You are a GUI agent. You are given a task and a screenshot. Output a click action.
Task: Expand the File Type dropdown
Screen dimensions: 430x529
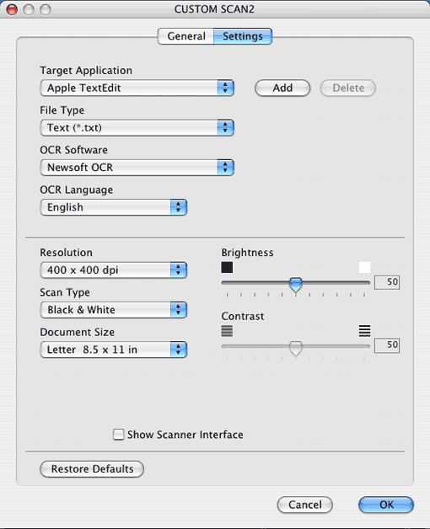(137, 128)
